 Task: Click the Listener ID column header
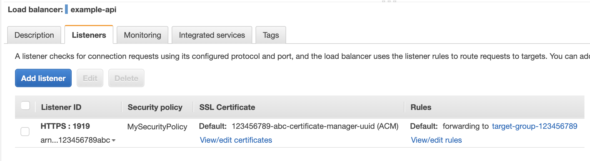[x=61, y=107]
